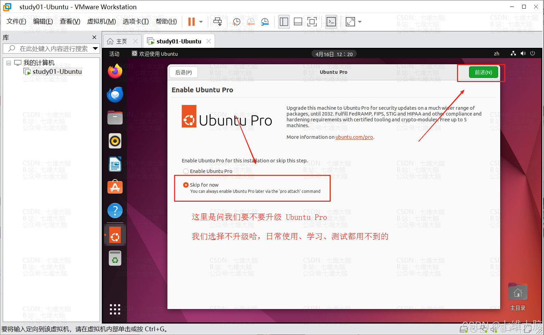Open the snapshot manager icon
This screenshot has width=544, height=335.
(x=265, y=22)
